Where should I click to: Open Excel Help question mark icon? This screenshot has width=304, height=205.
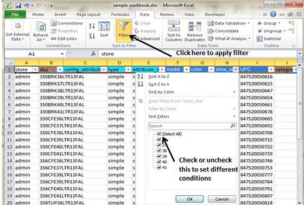click(x=273, y=14)
